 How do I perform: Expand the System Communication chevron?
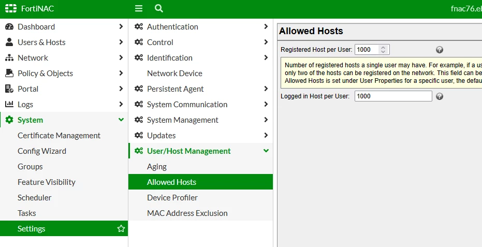coord(266,104)
